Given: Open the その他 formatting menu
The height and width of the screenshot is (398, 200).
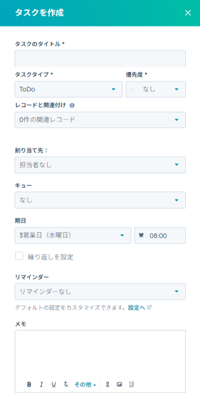Looking at the screenshot, I should point(85,385).
